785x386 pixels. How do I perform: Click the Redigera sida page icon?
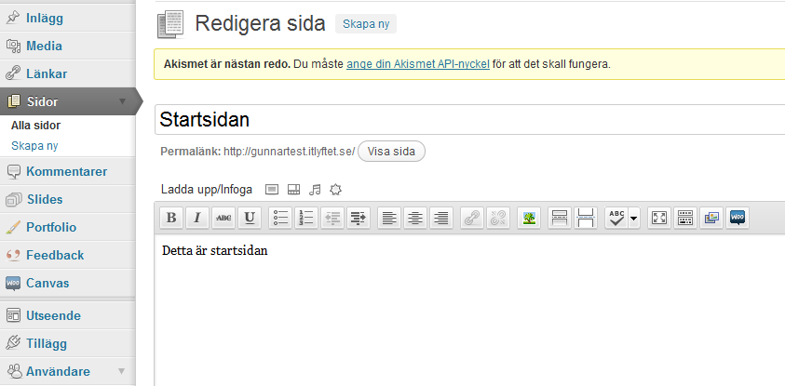click(x=170, y=25)
